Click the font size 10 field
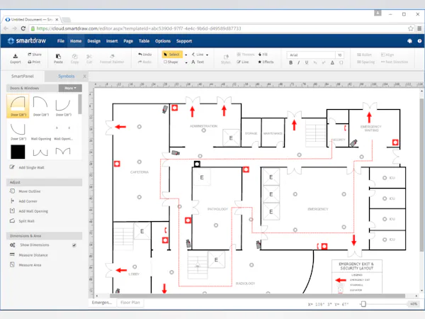The image size is (425, 319). [339, 55]
